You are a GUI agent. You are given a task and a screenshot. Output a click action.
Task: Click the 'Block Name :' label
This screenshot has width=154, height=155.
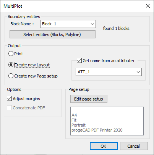pyautogui.click(x=22, y=24)
